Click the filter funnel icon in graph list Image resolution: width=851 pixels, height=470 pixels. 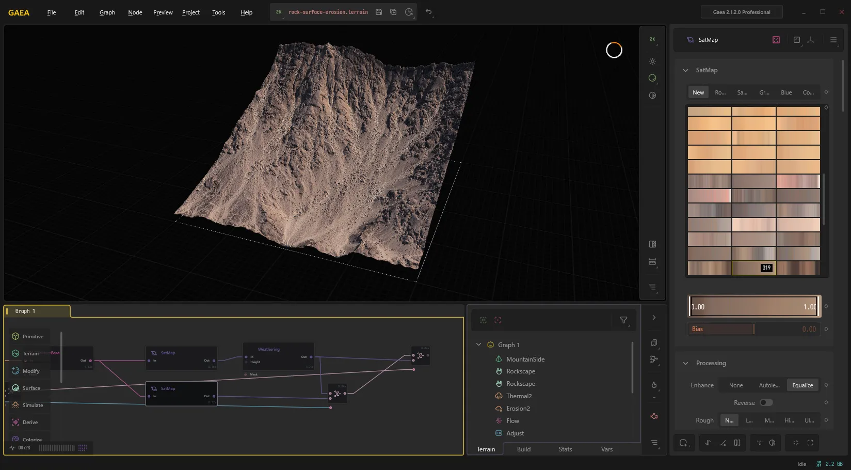623,320
